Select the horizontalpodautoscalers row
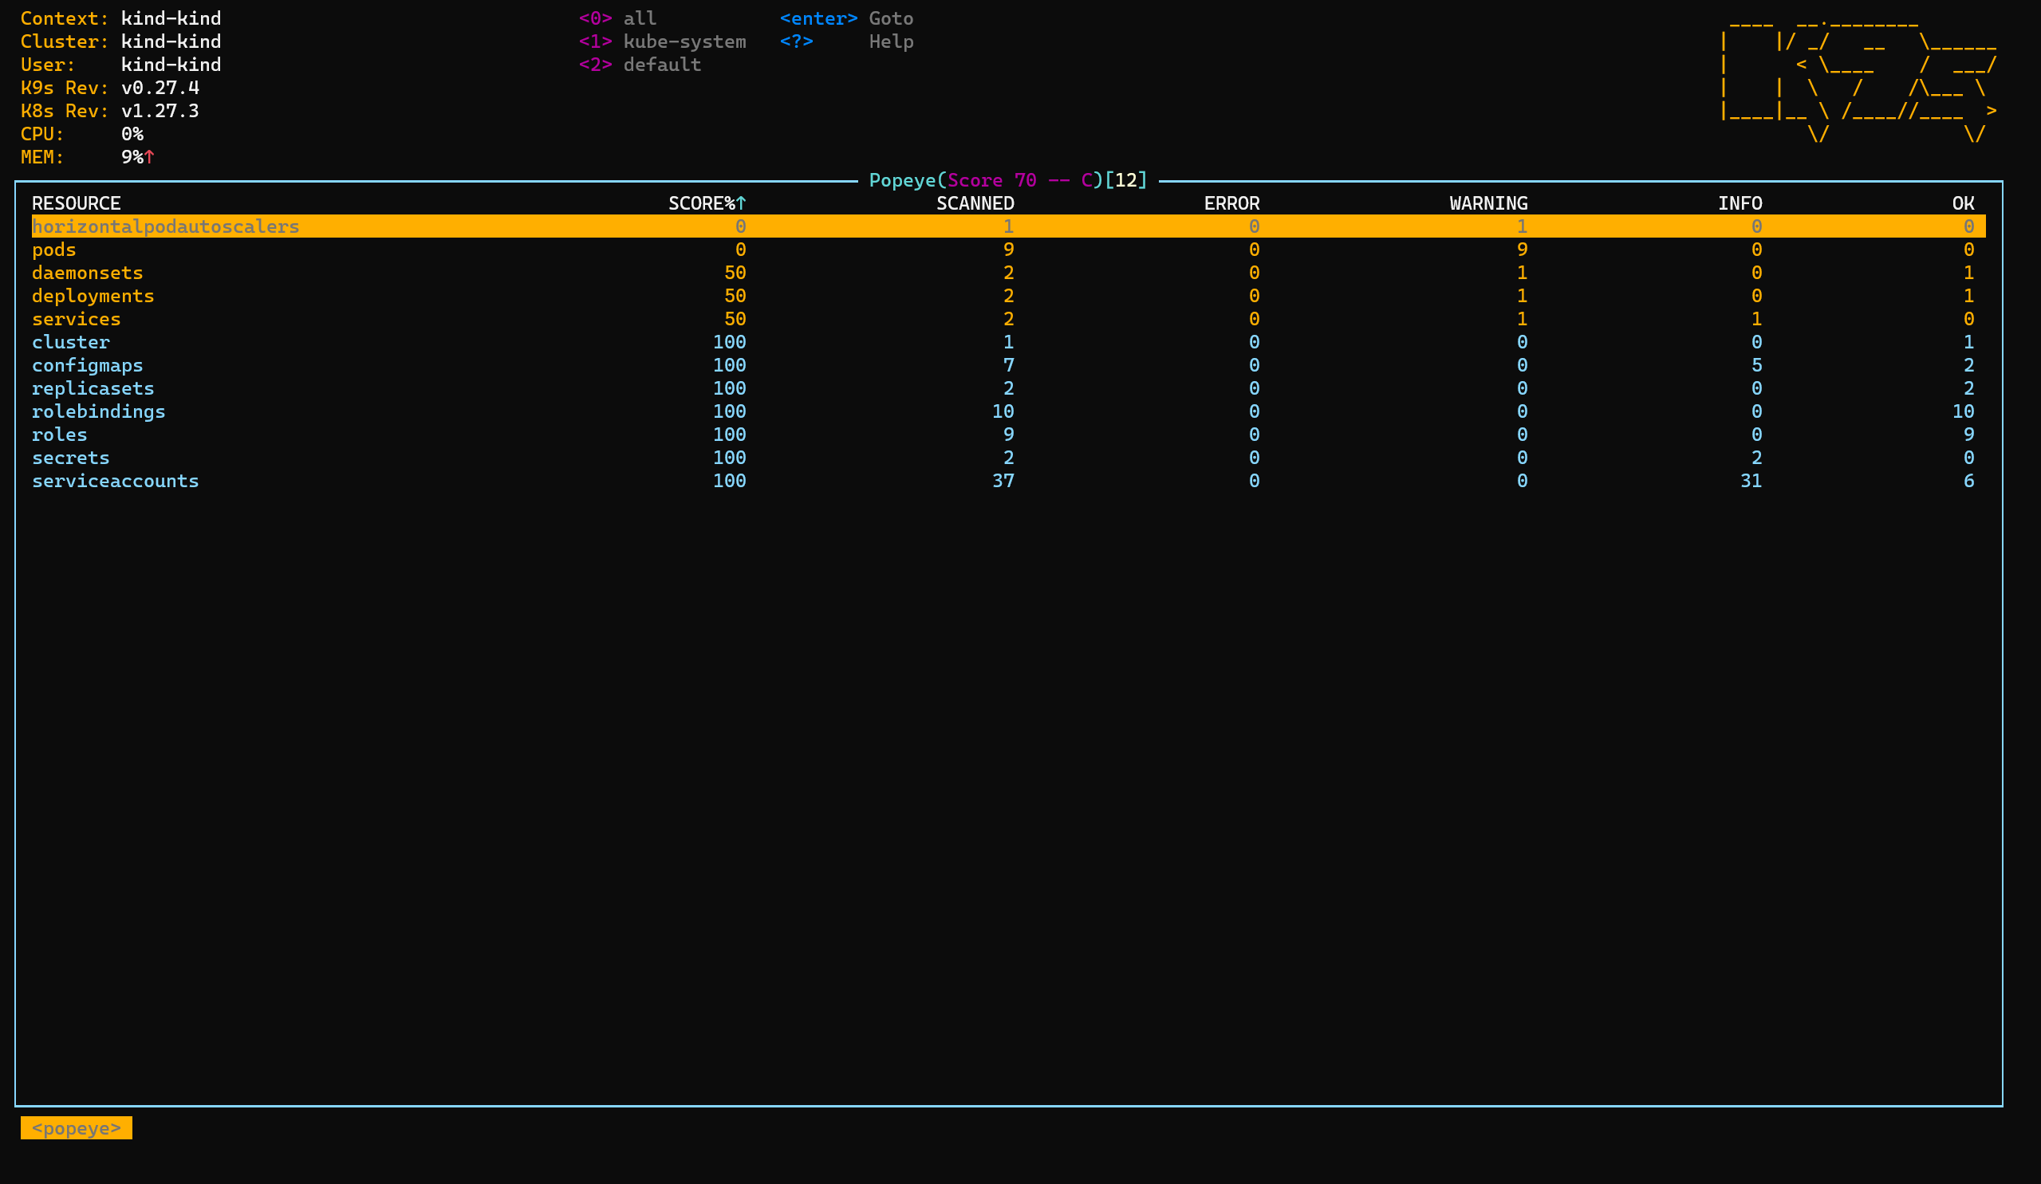The width and height of the screenshot is (2041, 1184). click(165, 226)
